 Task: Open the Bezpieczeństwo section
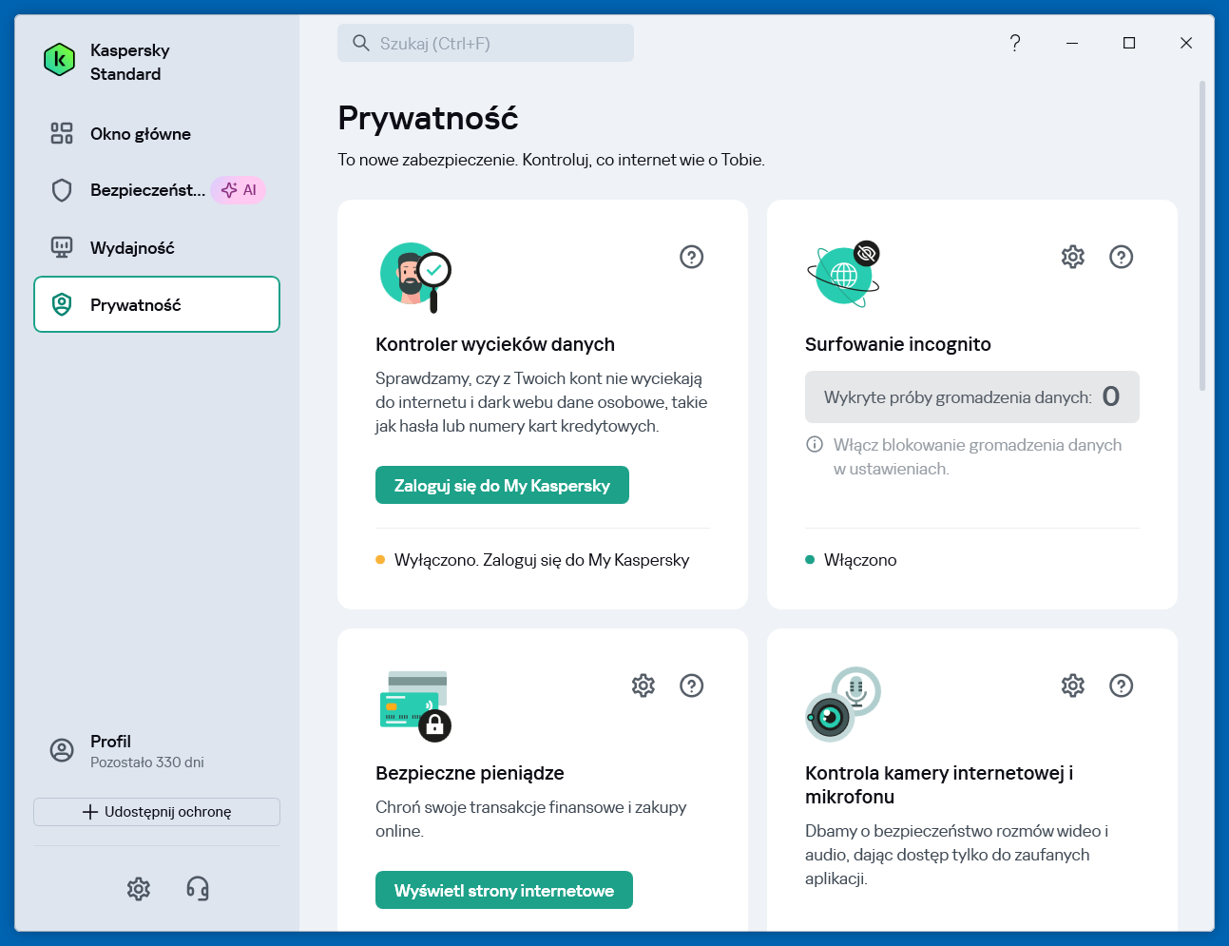pos(157,190)
